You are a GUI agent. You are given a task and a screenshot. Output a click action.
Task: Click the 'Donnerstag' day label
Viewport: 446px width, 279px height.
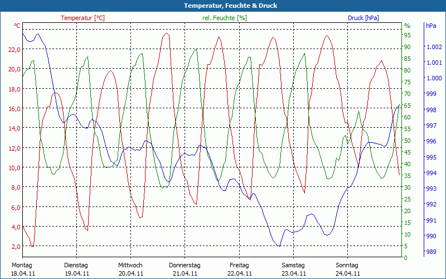[x=185, y=266]
